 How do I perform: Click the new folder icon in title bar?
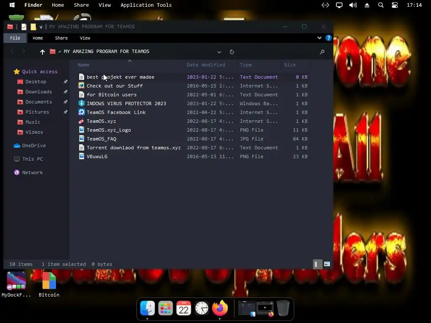[33, 26]
